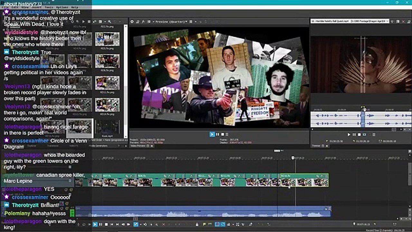412x232 pixels.
Task: Click the lock event padlock icon
Action: point(197,224)
